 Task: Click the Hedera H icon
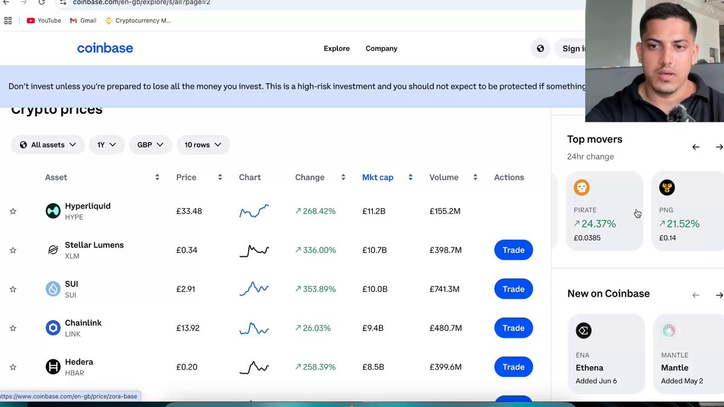coord(53,367)
